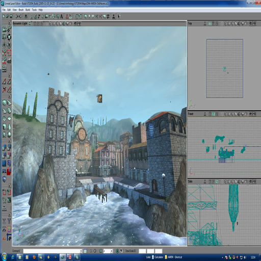Click the Windows Start button
The width and height of the screenshot is (261, 261).
pos(4,257)
